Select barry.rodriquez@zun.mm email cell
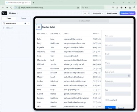Screen dimensions: 137x112 pos(74,43)
